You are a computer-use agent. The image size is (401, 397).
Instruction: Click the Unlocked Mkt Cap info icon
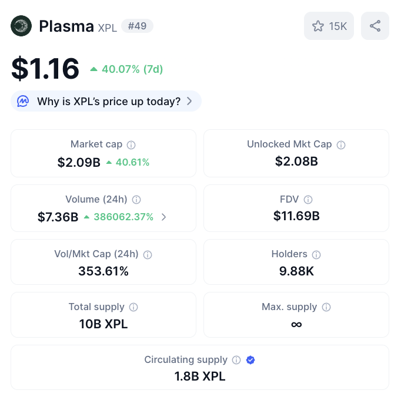(x=341, y=145)
